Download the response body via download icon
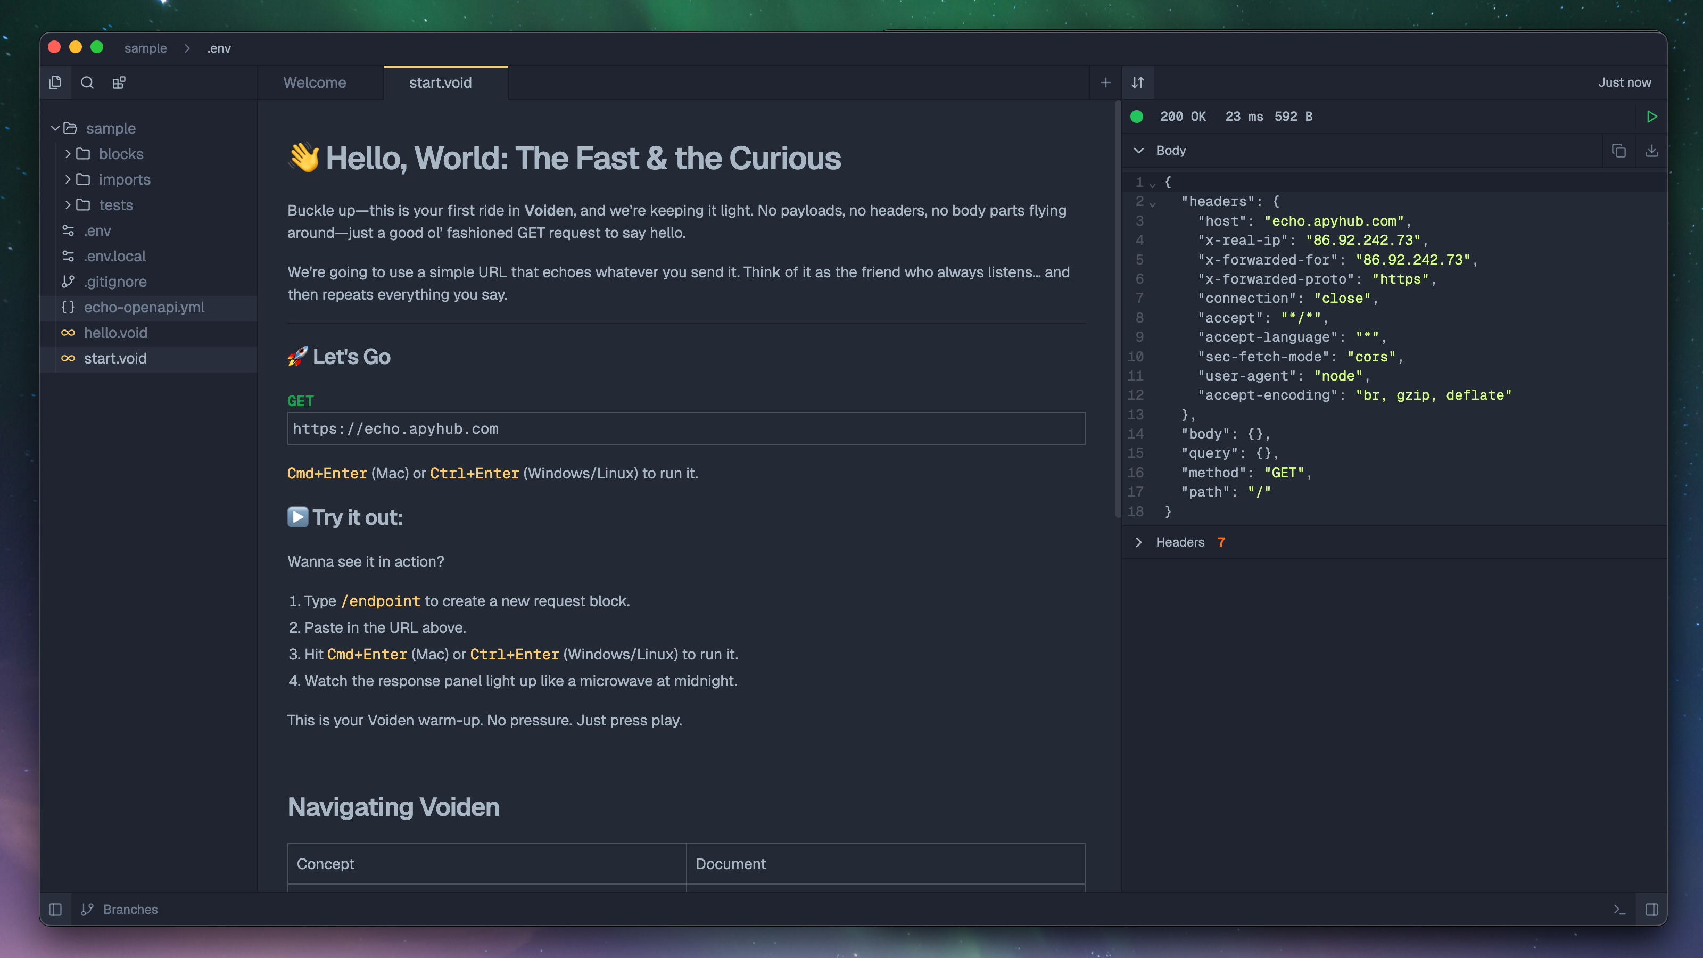The width and height of the screenshot is (1703, 958). tap(1651, 151)
